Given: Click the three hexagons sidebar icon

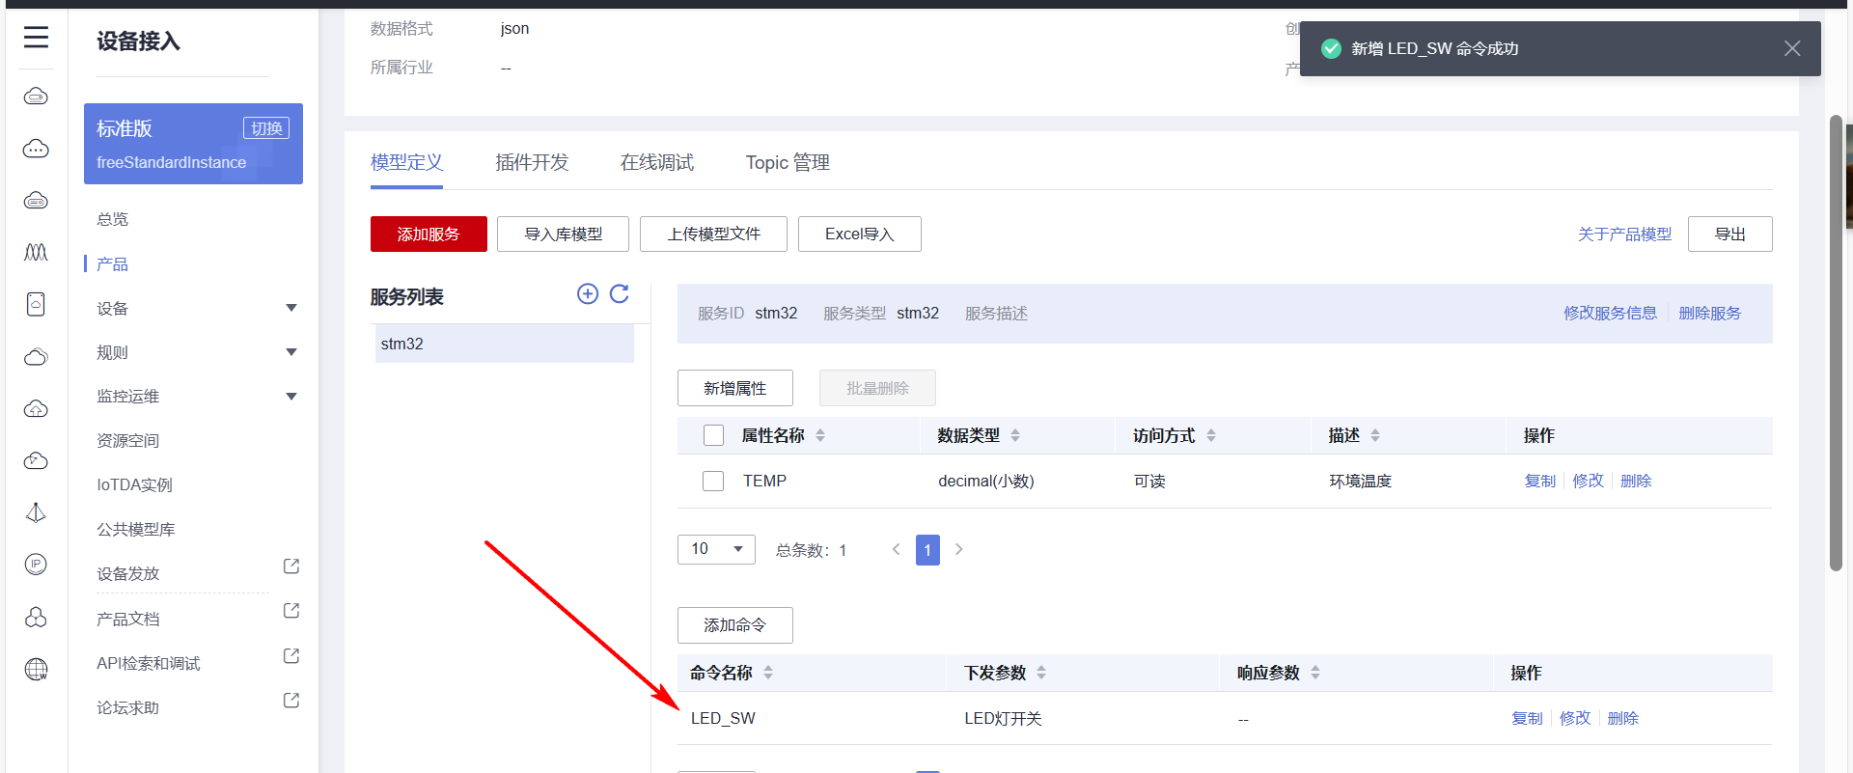Looking at the screenshot, I should click(x=36, y=617).
